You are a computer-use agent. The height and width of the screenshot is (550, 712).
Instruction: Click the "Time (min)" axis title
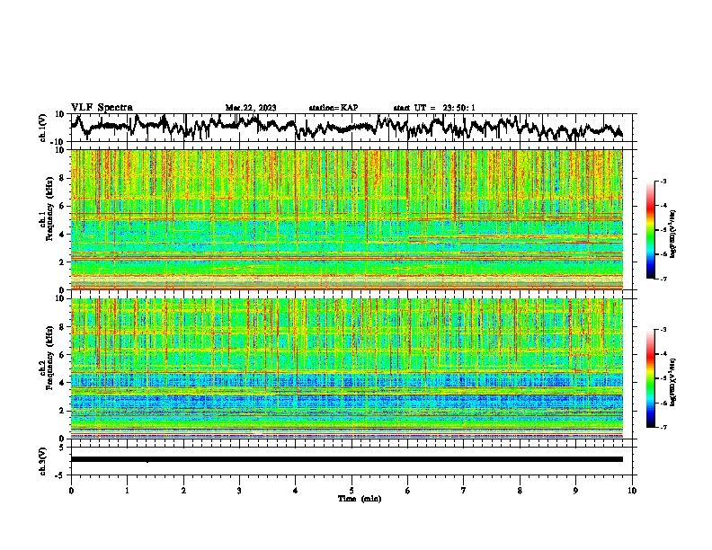(x=360, y=499)
